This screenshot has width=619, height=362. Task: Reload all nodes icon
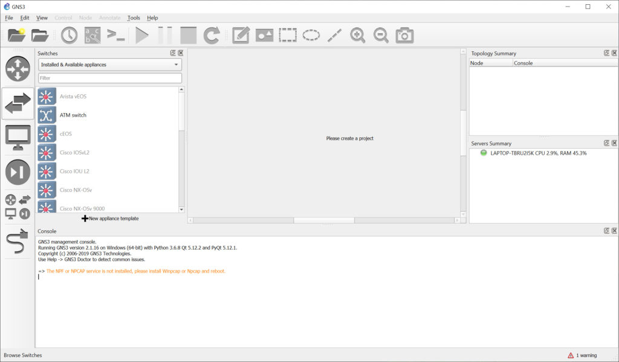click(x=212, y=36)
